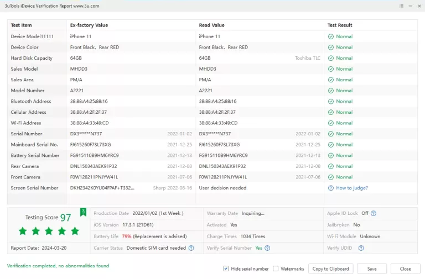Viewport: 425px width, 279px height.
Task: Click the Read Value column header
Action: (212, 25)
